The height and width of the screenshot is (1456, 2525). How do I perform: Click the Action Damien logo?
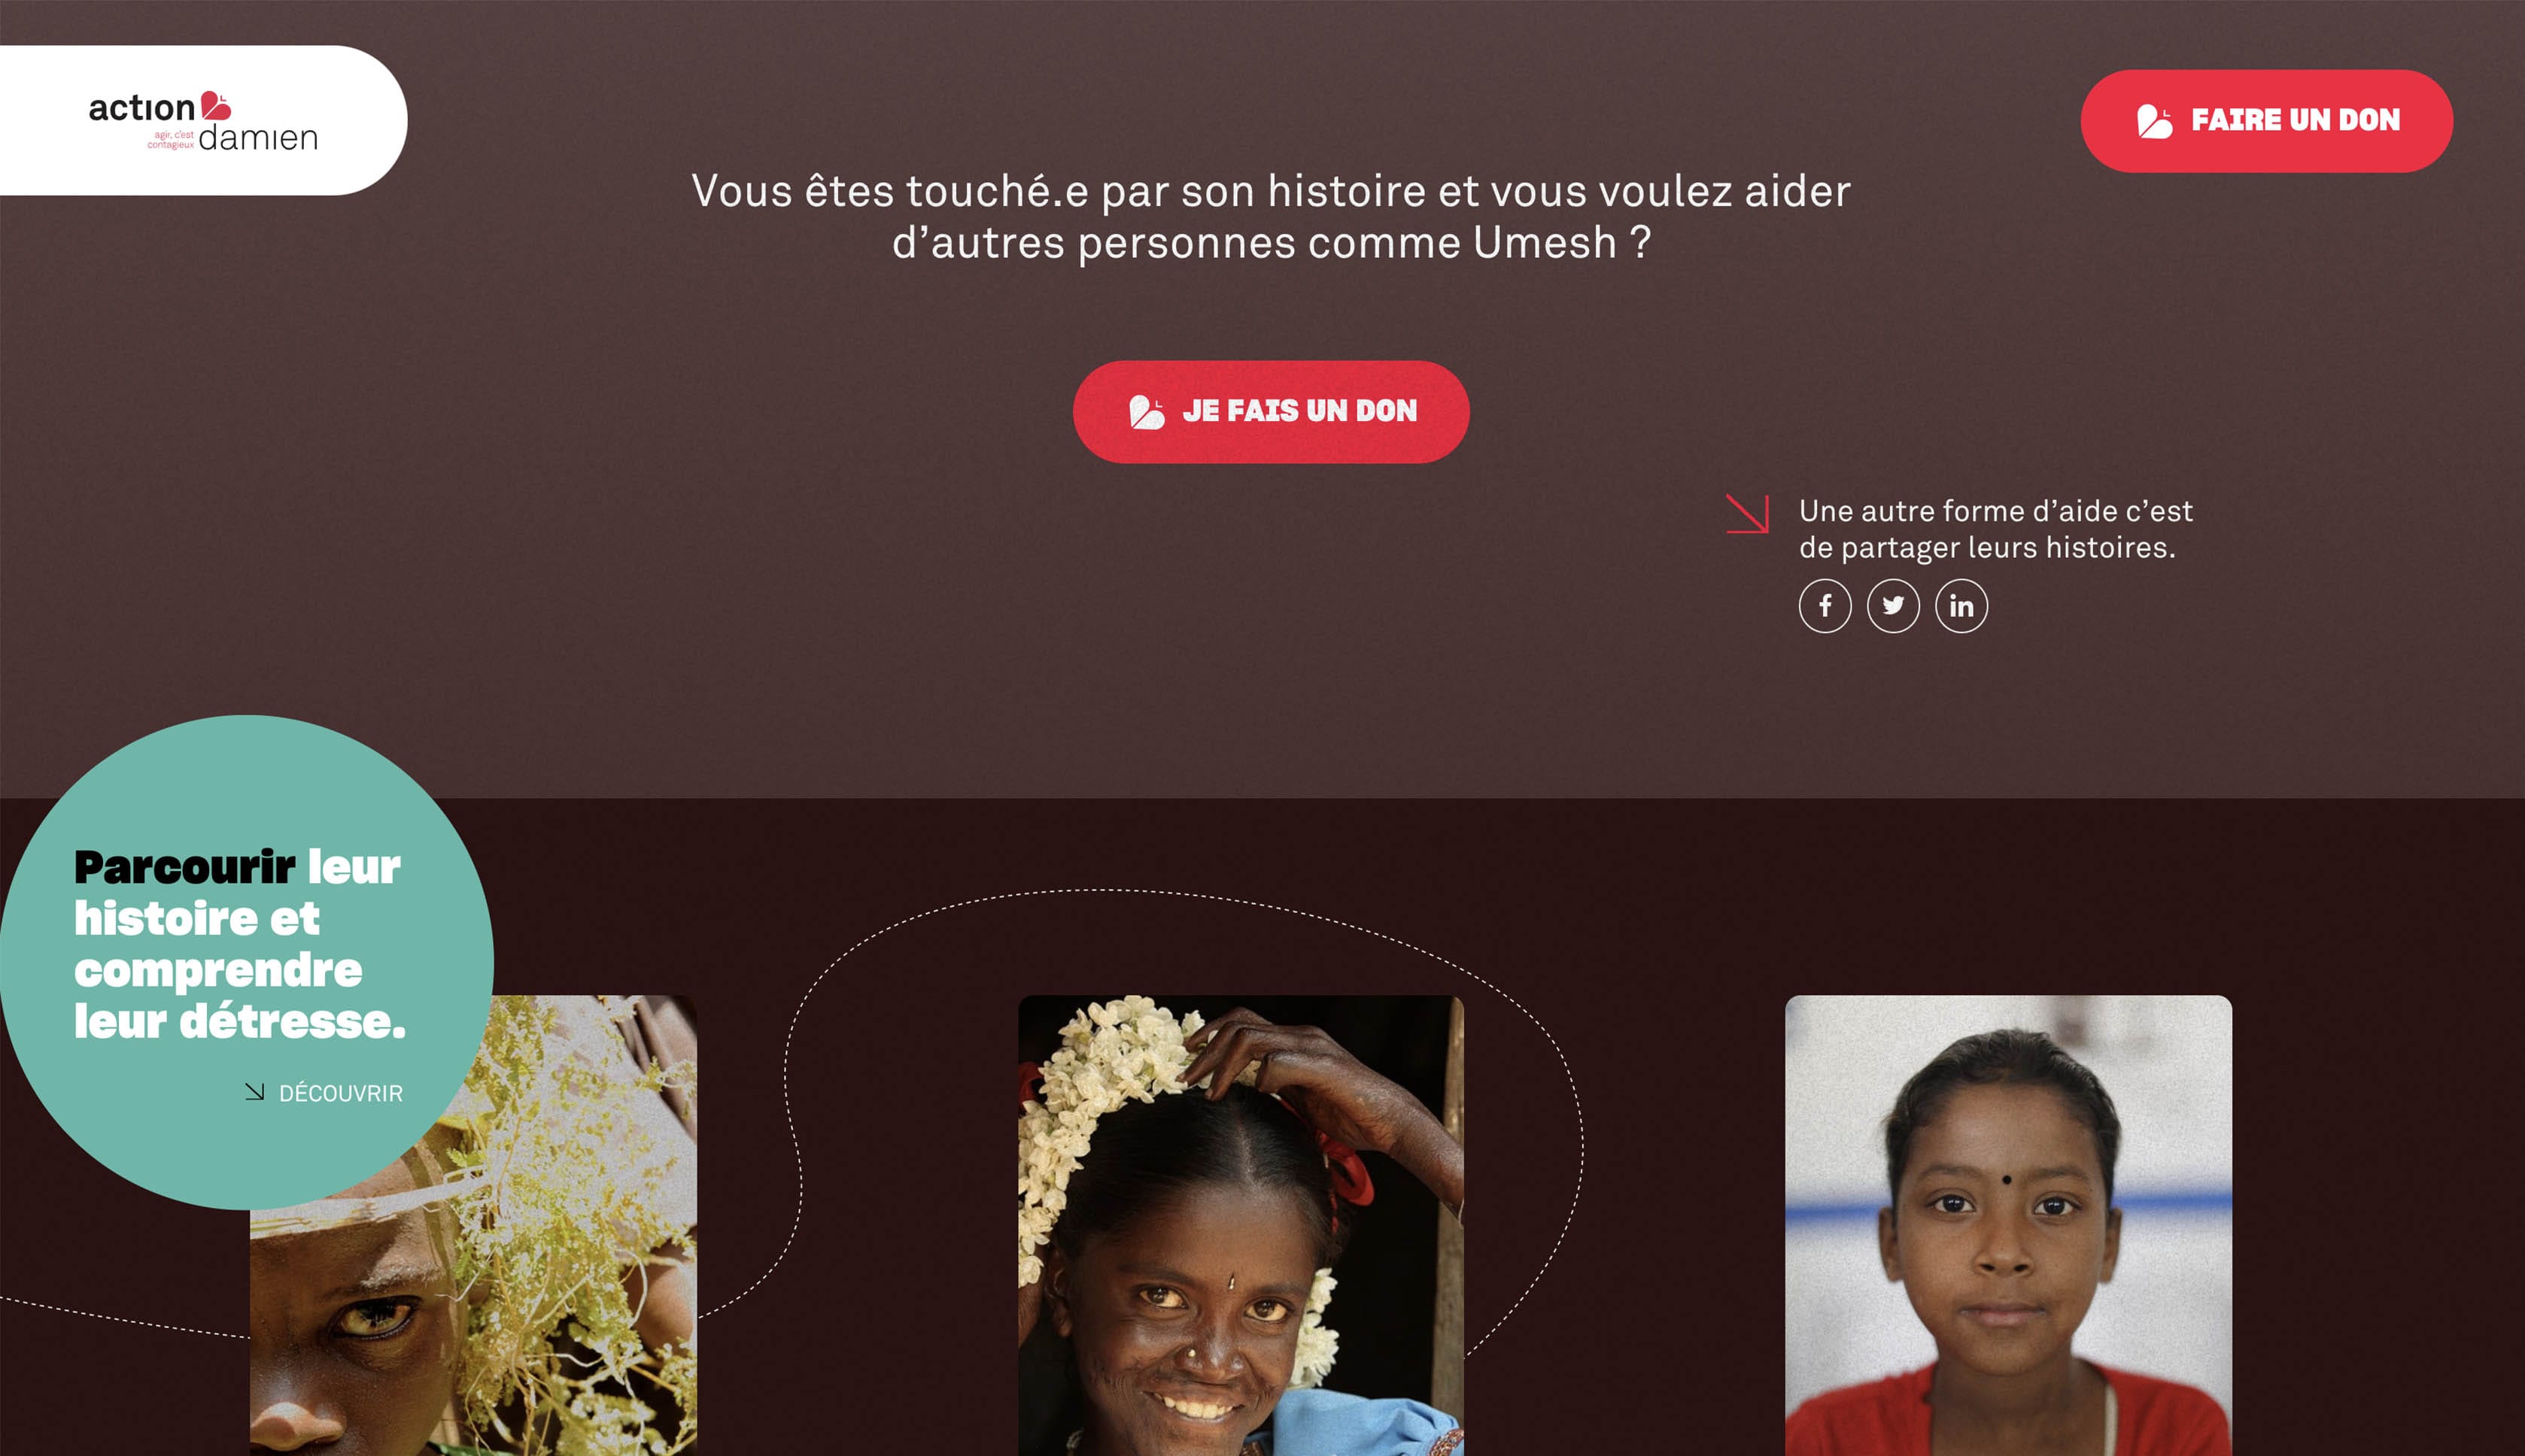[x=203, y=121]
